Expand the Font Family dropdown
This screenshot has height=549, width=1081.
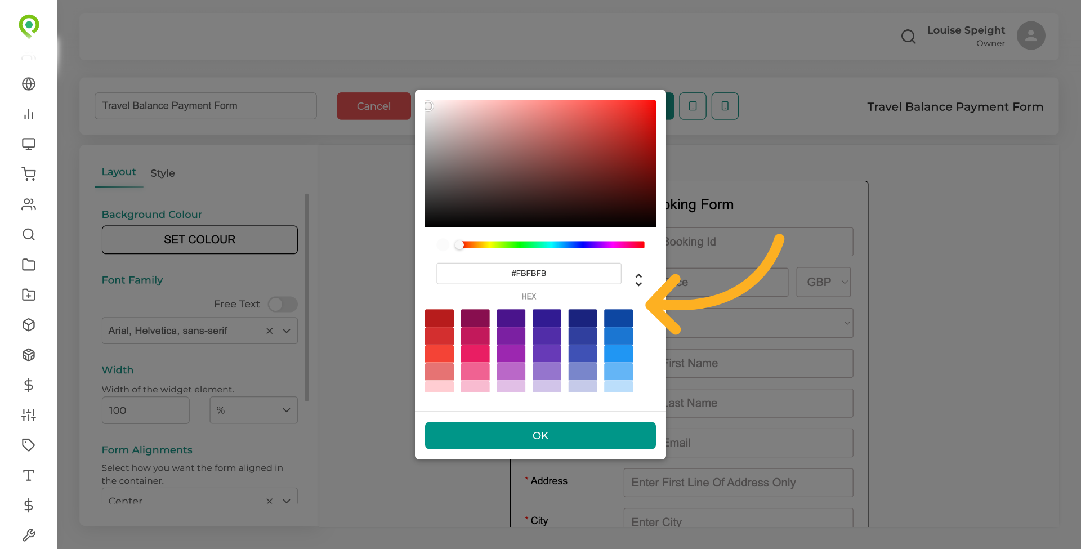tap(287, 331)
